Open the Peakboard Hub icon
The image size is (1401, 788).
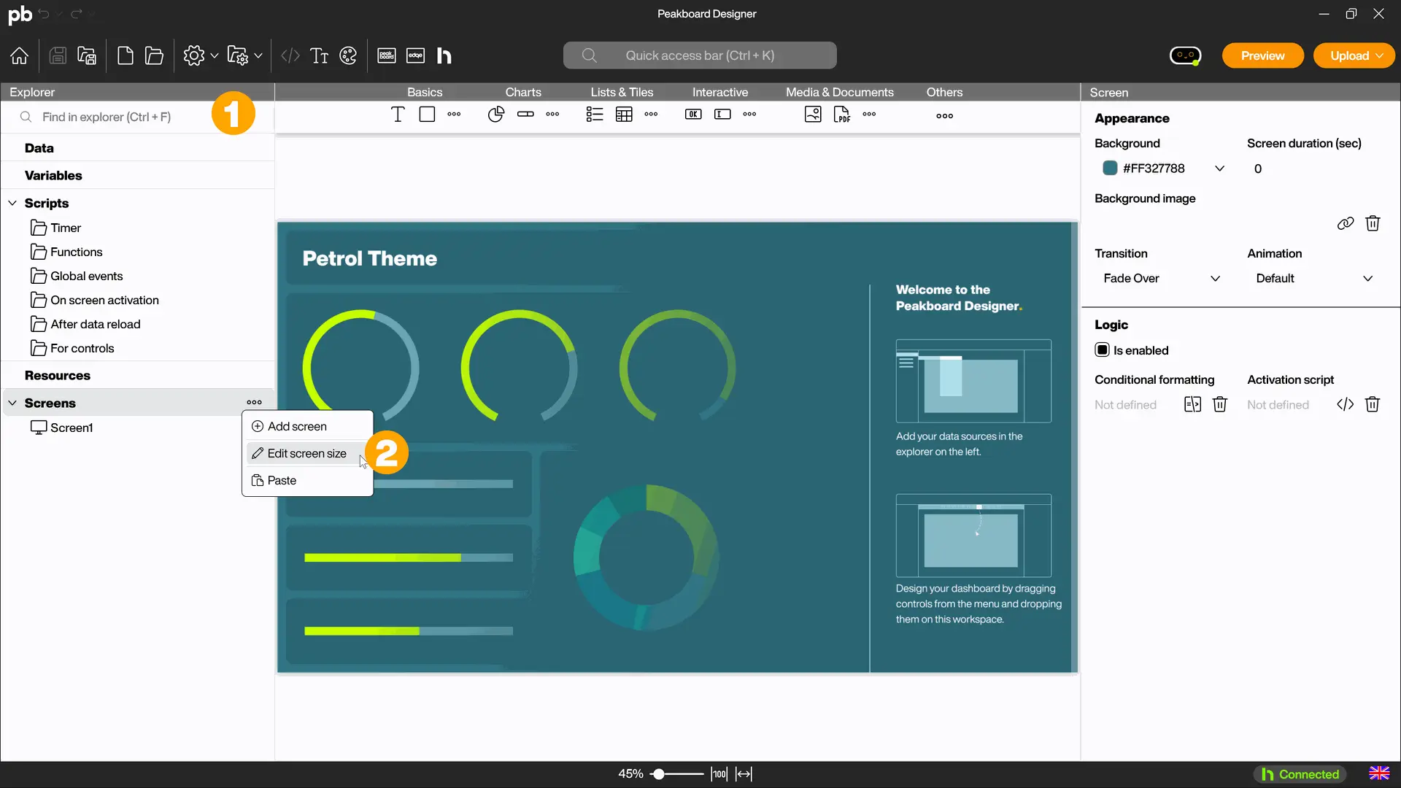tap(444, 55)
